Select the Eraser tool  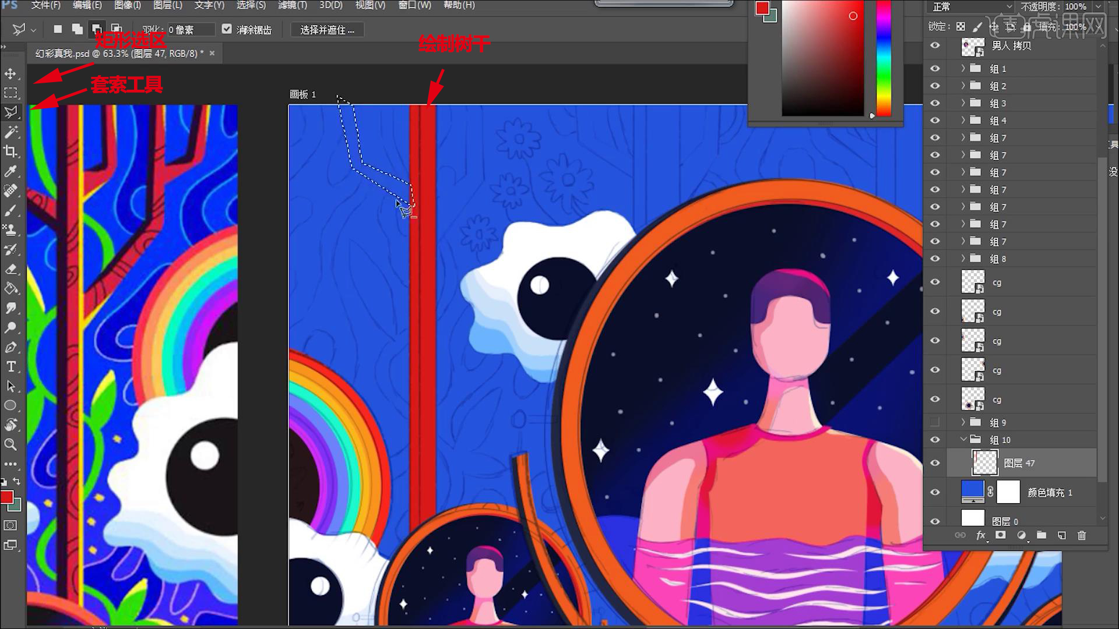tap(10, 269)
